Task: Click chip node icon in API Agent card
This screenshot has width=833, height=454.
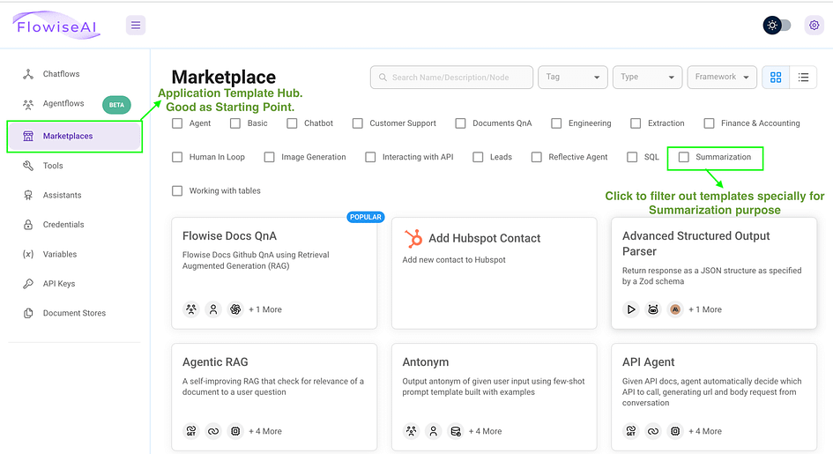Action: (x=675, y=431)
